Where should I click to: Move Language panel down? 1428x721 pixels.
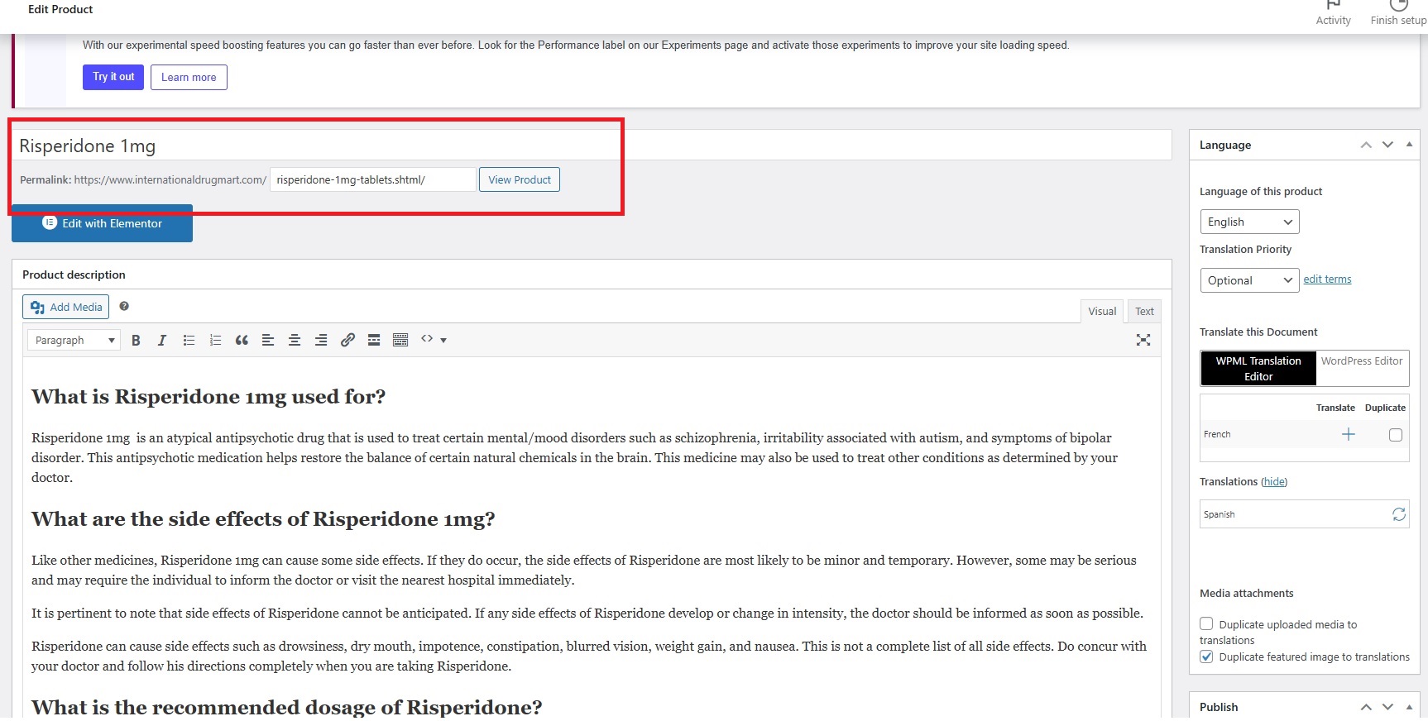point(1387,145)
